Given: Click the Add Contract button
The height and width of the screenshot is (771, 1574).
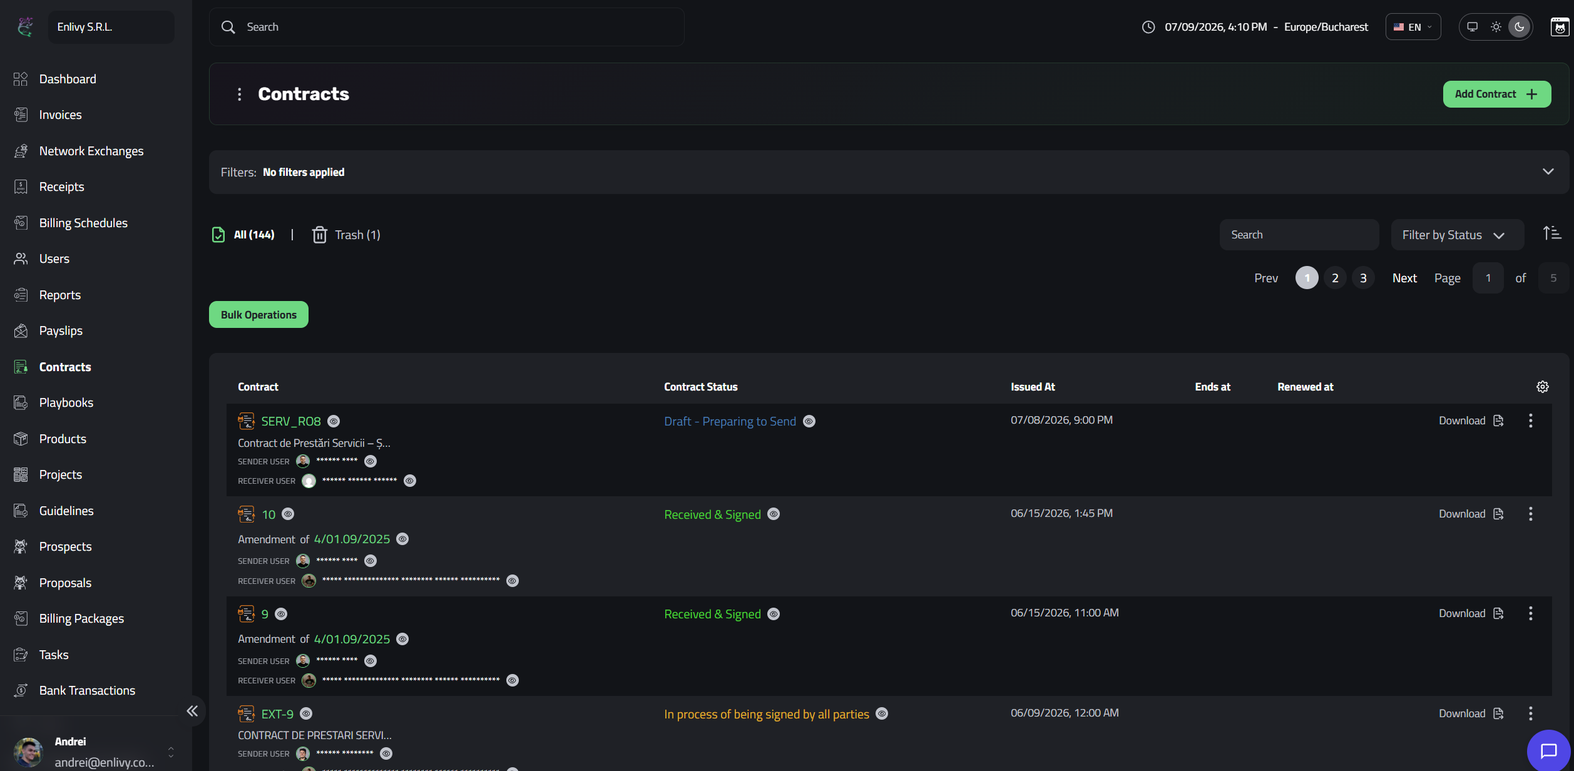Looking at the screenshot, I should click(x=1496, y=94).
